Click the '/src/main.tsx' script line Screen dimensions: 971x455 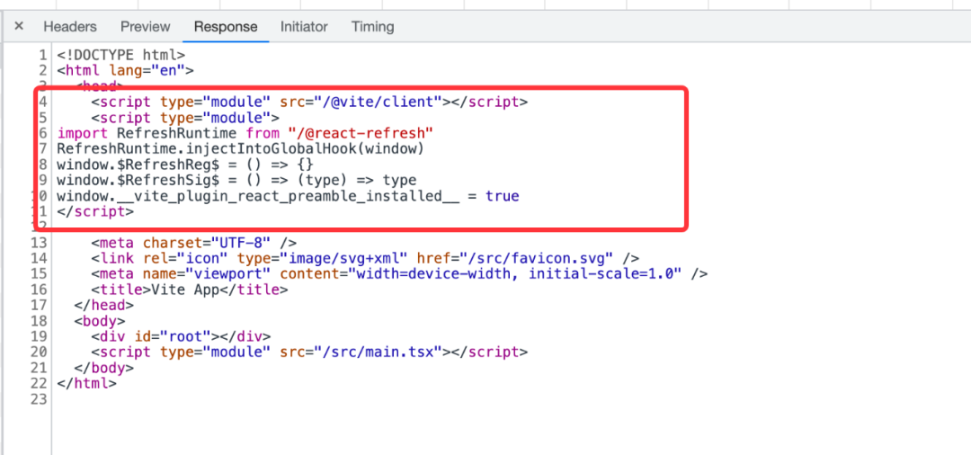click(x=309, y=352)
